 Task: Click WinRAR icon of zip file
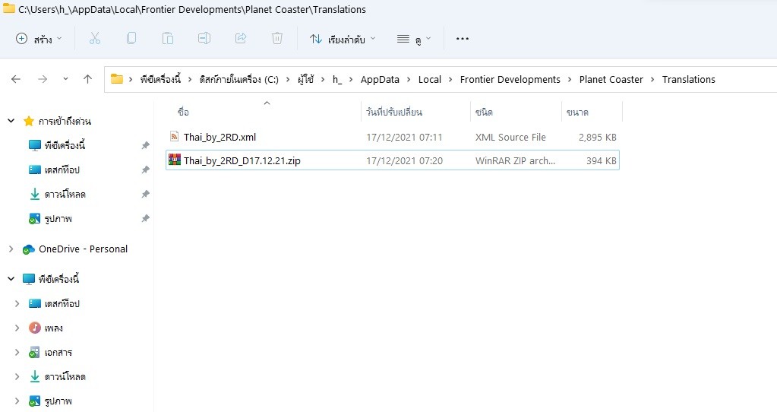point(175,160)
